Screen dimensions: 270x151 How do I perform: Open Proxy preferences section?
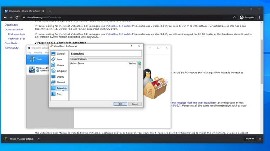pos(59,94)
